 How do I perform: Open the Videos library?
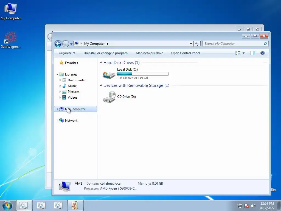pos(72,97)
